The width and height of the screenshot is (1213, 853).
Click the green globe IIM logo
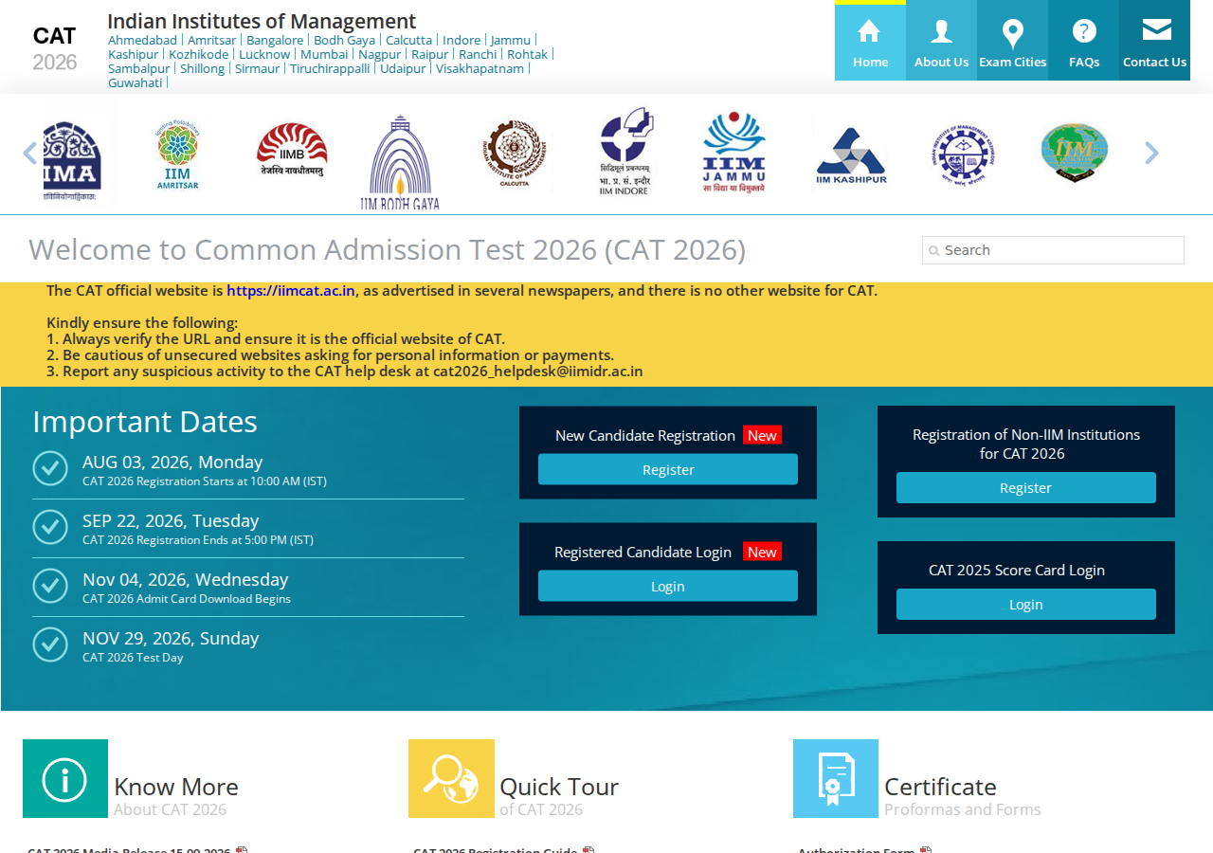point(1075,153)
